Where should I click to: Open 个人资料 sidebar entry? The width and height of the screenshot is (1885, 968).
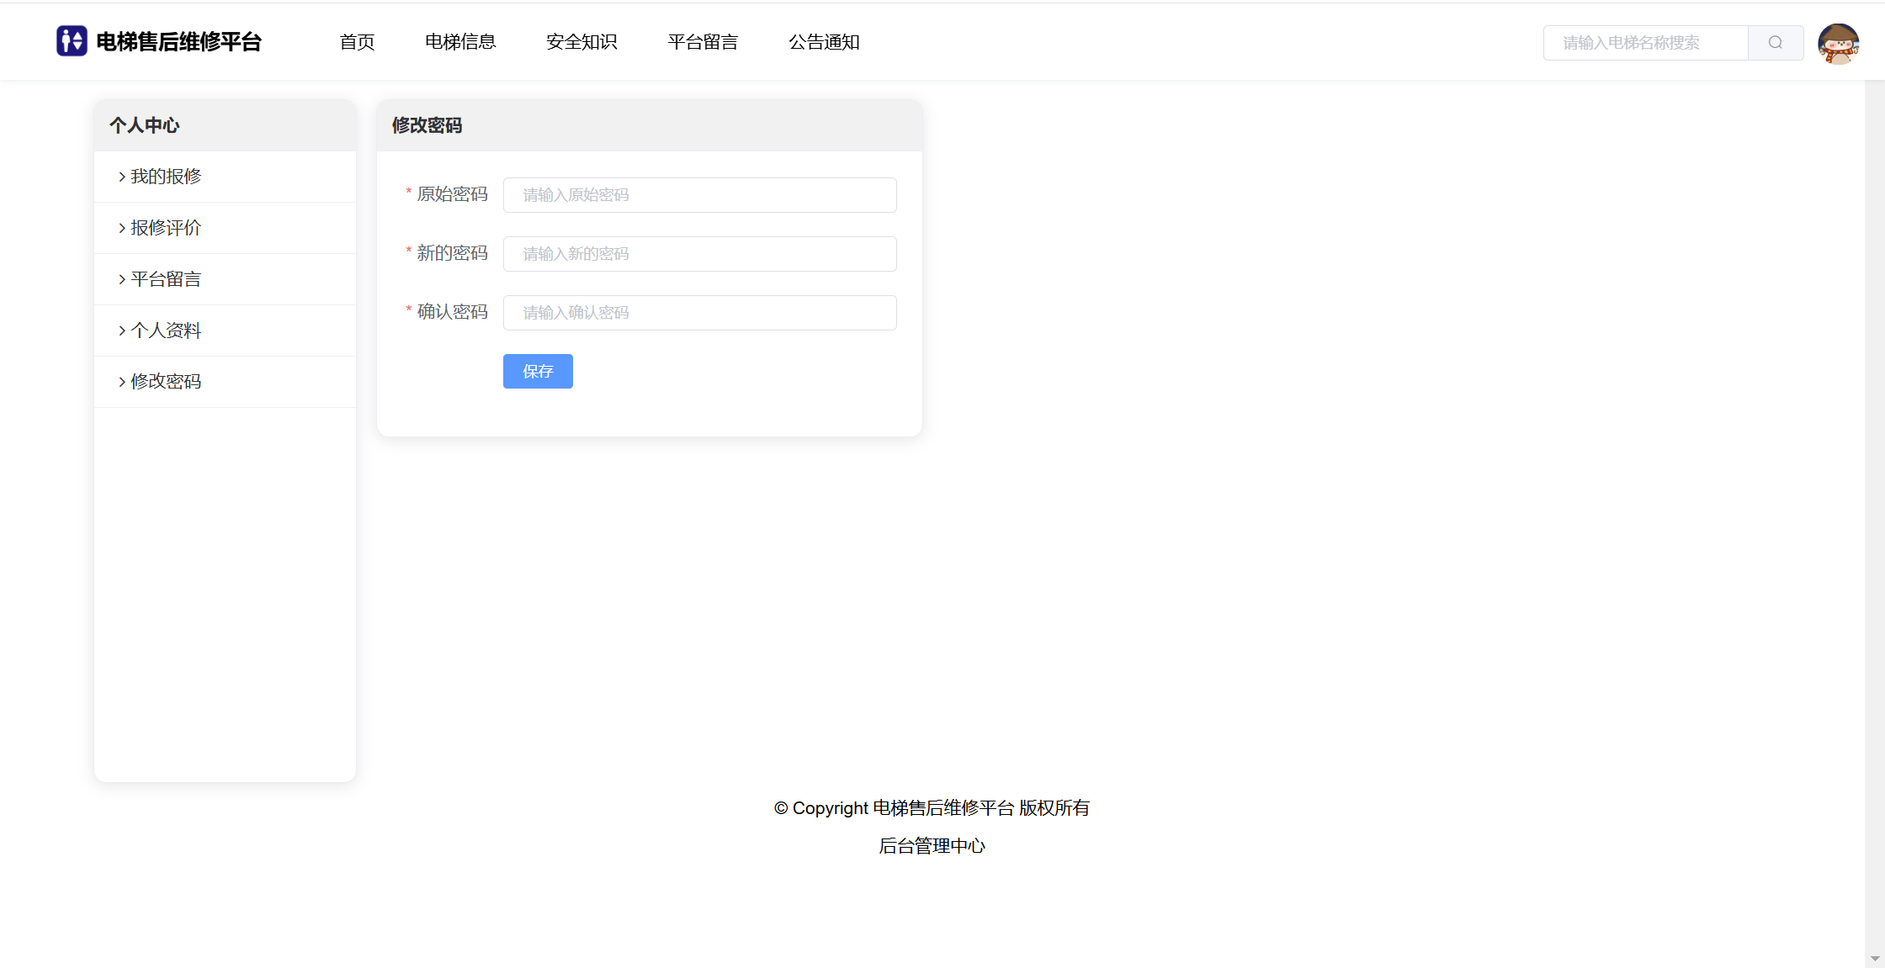pos(165,331)
